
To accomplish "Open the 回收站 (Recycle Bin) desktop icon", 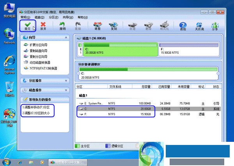I will pos(9,89).
